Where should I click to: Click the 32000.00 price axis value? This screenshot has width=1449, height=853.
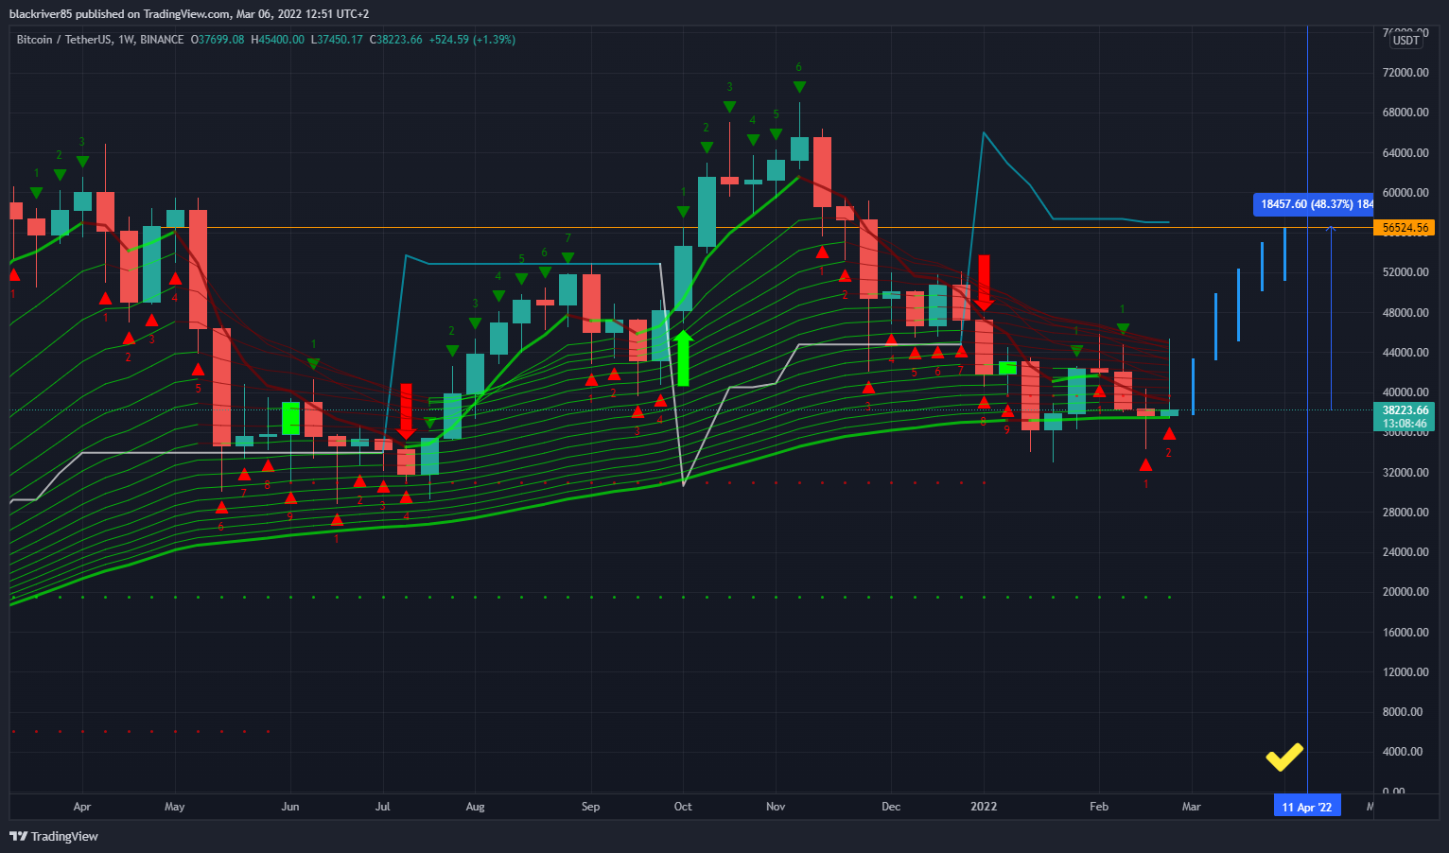(1405, 473)
